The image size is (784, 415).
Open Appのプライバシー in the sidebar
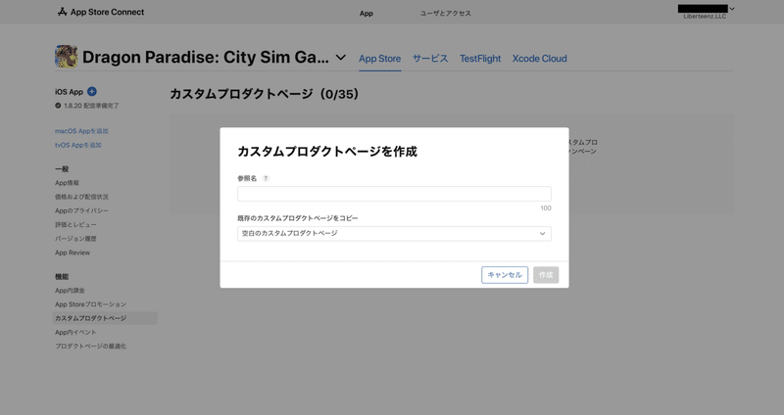click(81, 210)
